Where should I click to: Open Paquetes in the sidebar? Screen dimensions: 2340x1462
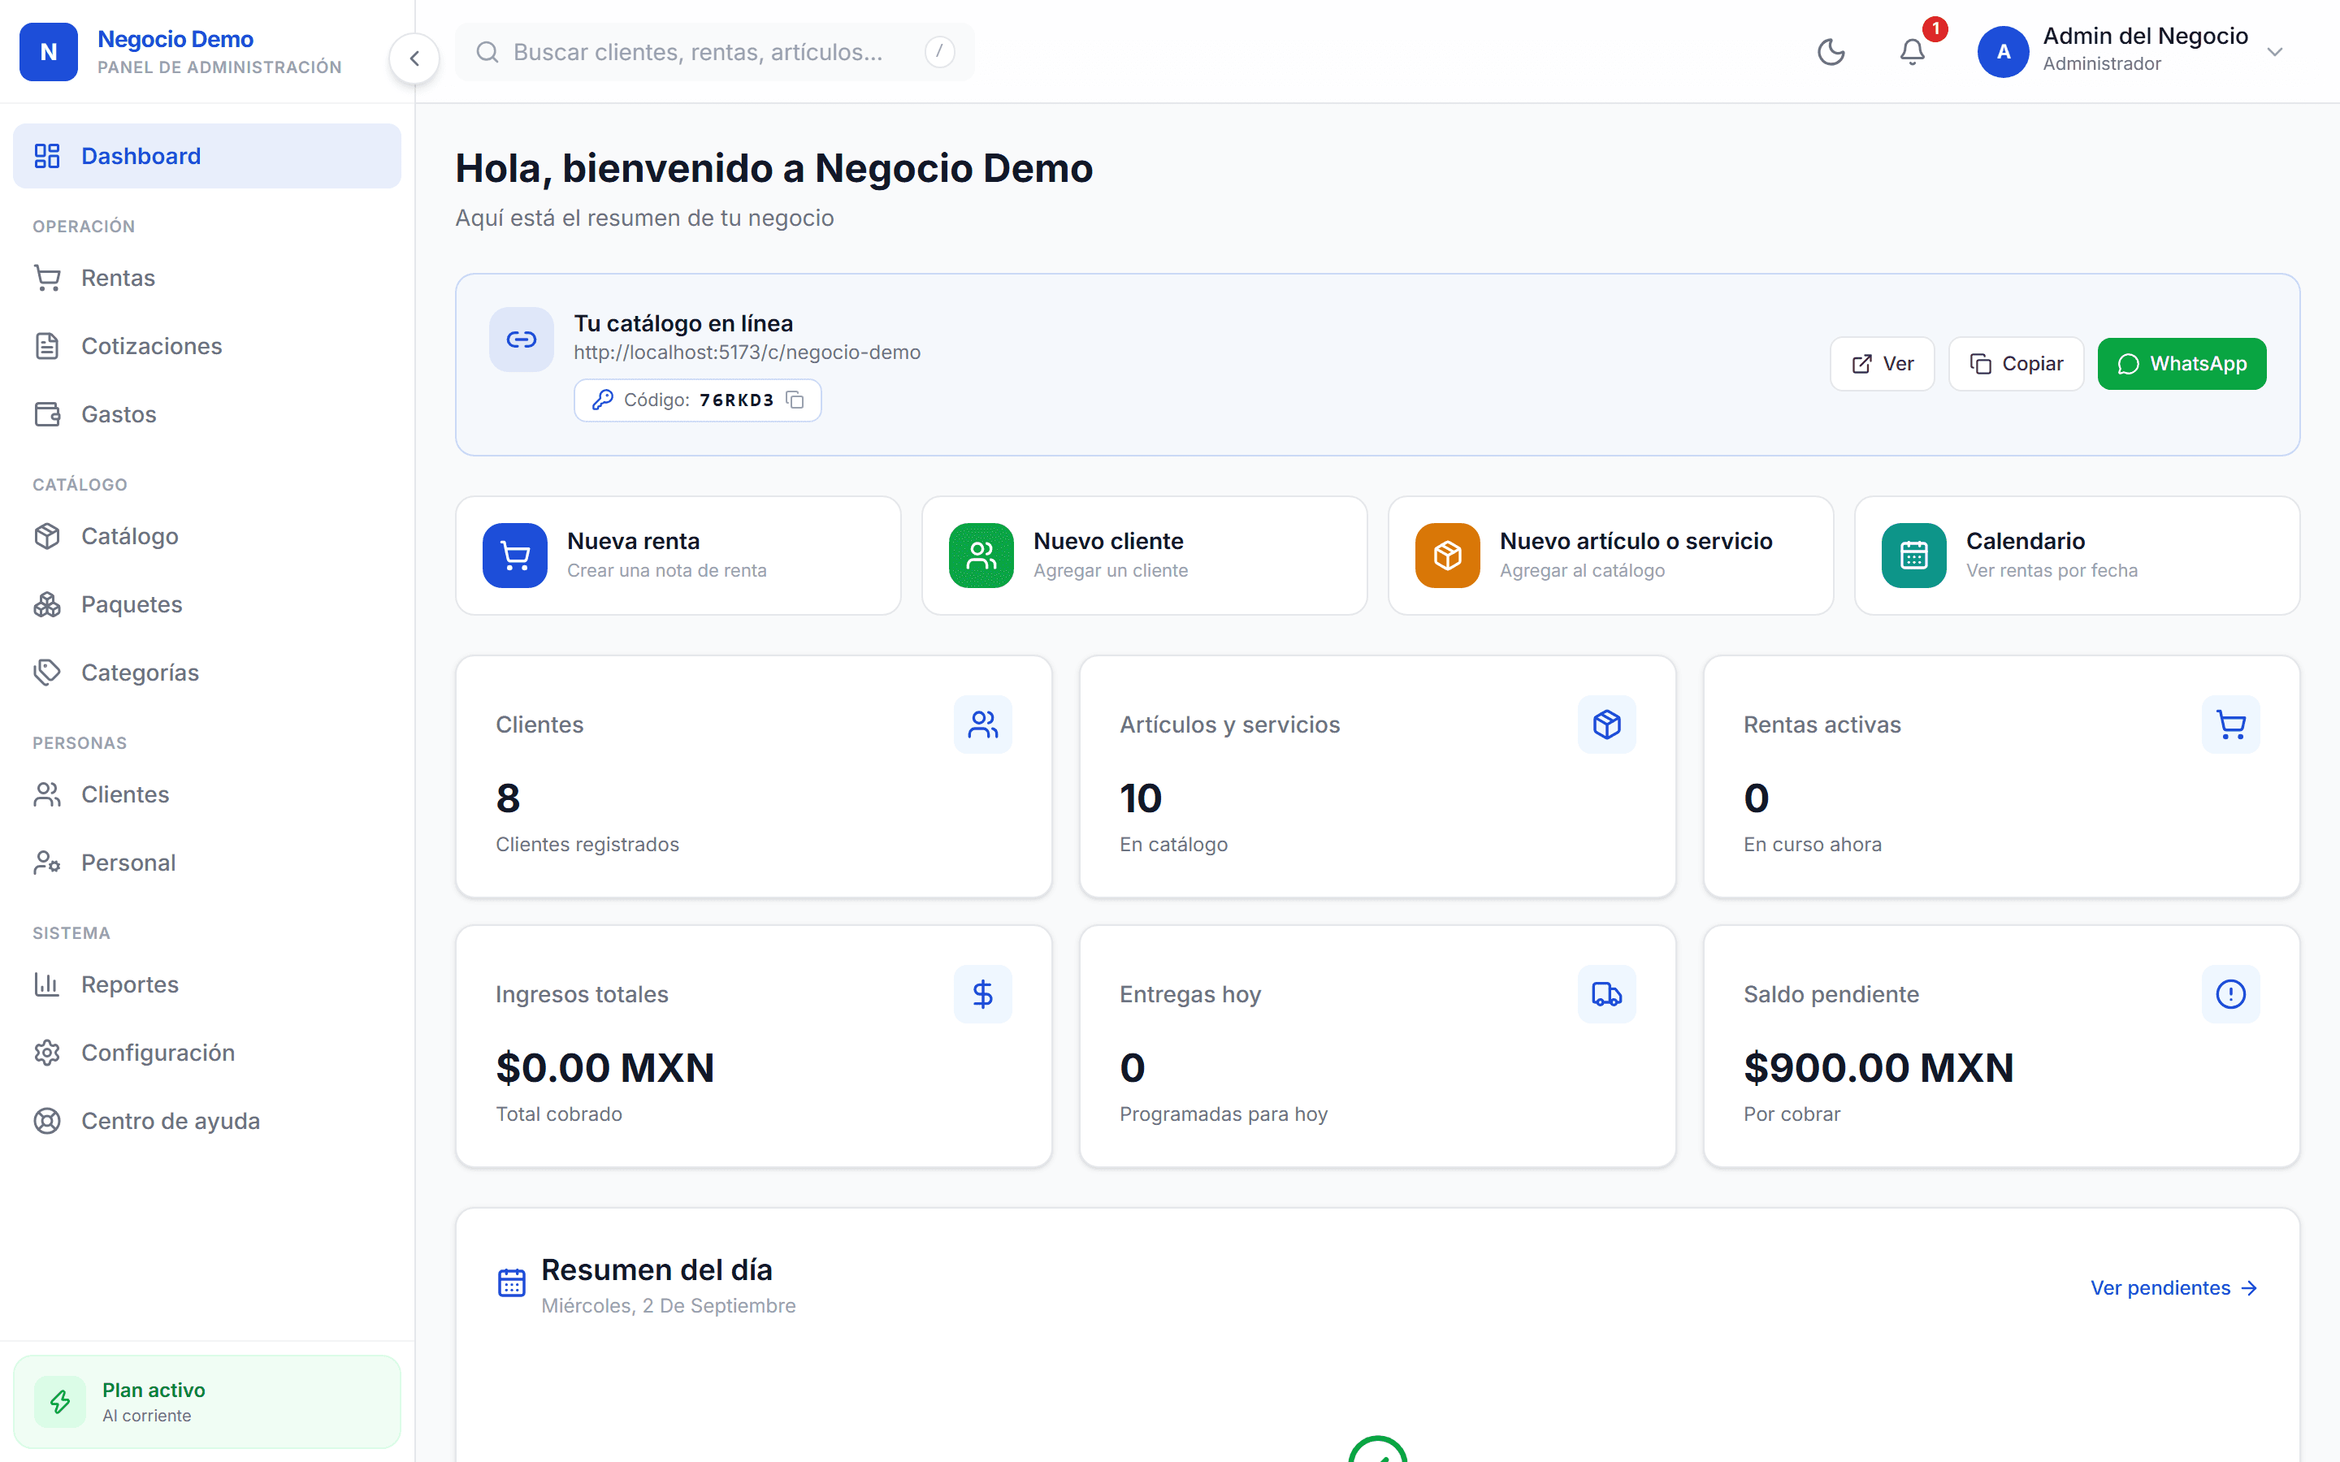click(x=207, y=604)
